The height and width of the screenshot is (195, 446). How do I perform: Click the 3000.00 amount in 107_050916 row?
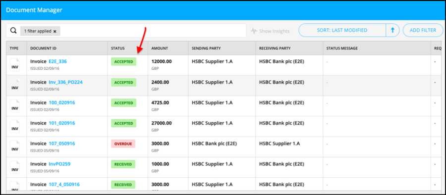click(160, 144)
